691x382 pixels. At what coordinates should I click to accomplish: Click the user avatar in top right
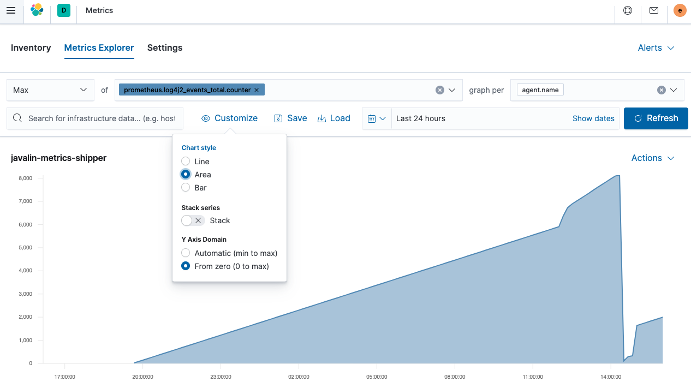click(680, 10)
